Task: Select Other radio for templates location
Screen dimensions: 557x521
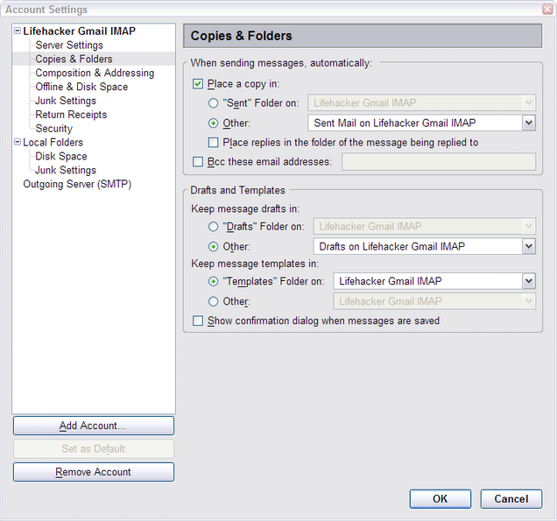Action: (213, 301)
